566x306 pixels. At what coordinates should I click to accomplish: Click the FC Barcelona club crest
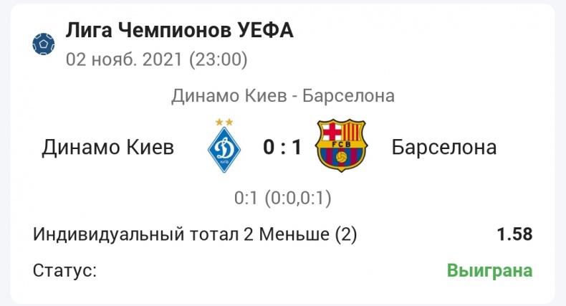pyautogui.click(x=341, y=145)
